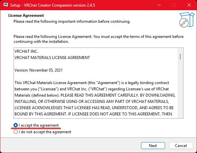Click the last visible line "BOUND BY THIS AGREEMENT"
197x153 pixels.
point(93,114)
